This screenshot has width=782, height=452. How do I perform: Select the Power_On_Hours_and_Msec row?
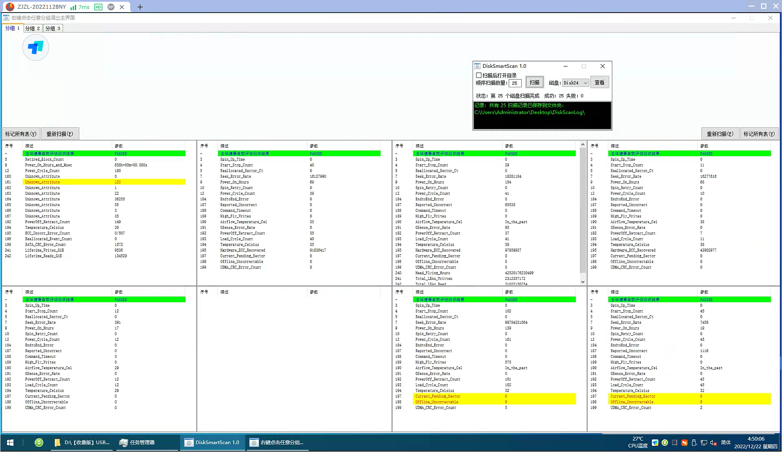tap(95, 165)
